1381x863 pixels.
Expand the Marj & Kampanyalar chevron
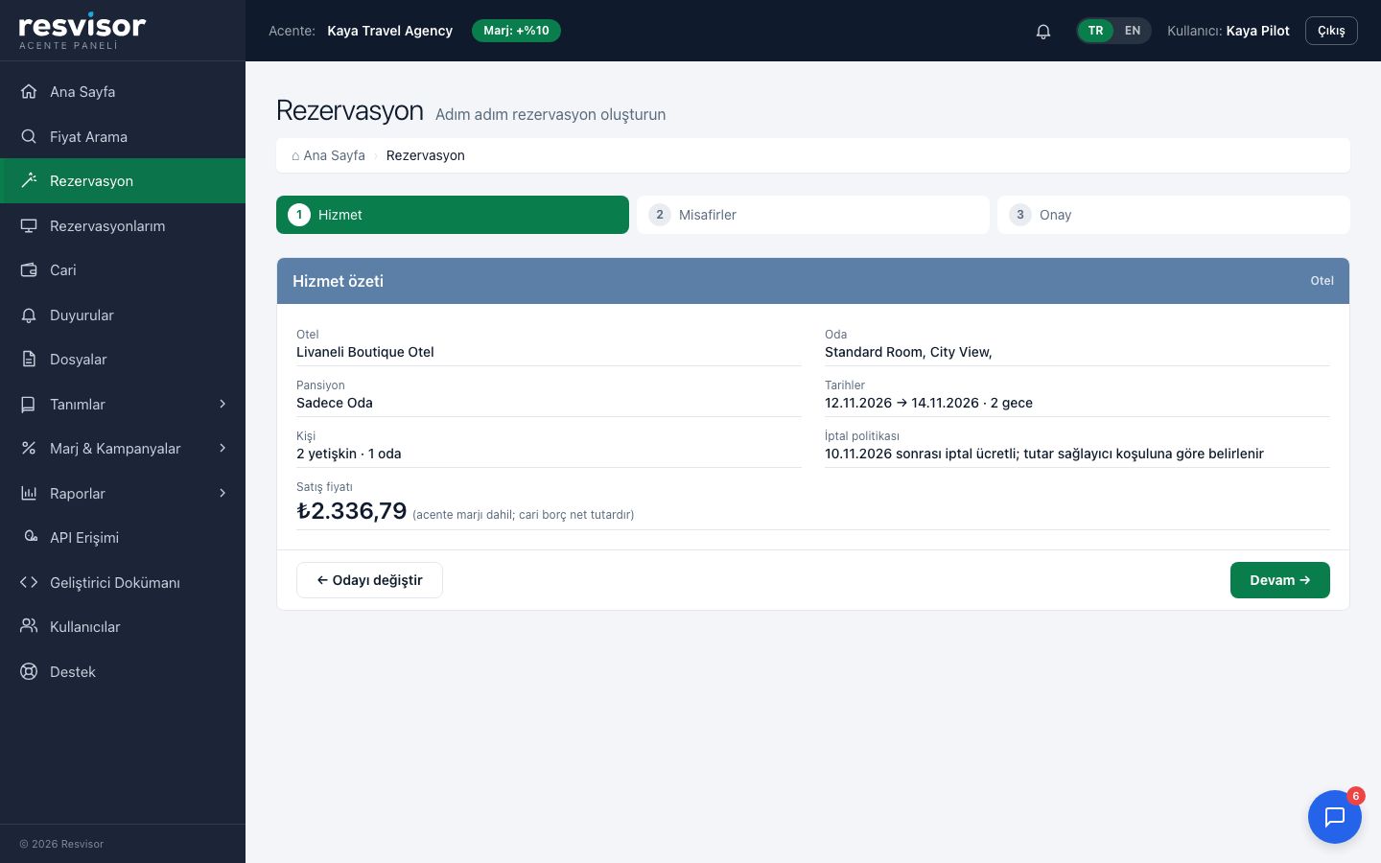[222, 448]
